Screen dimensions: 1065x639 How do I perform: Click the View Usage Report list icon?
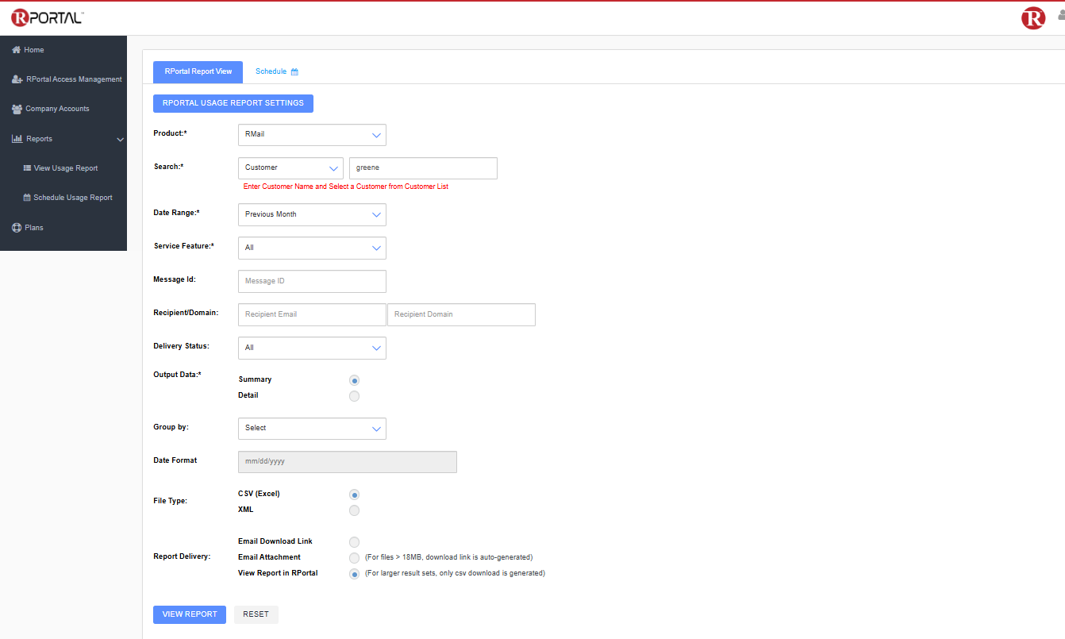(27, 168)
